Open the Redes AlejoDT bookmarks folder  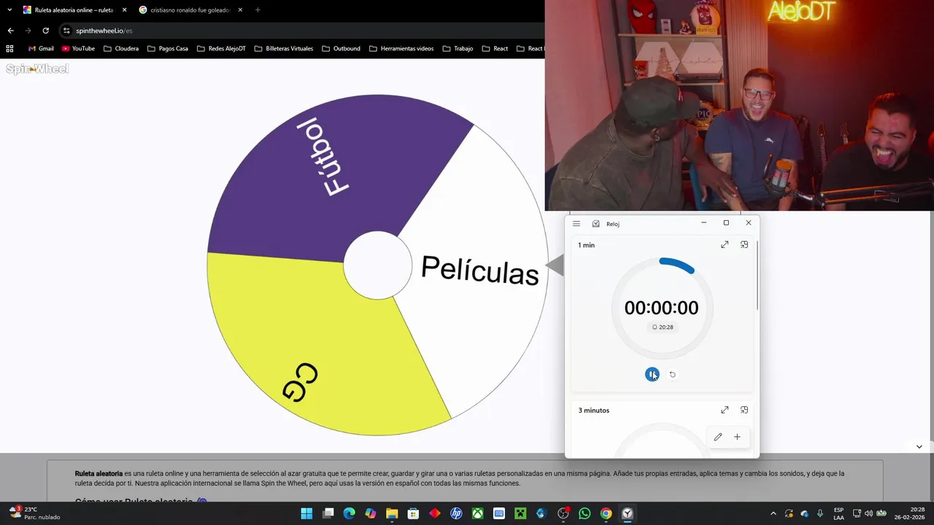pyautogui.click(x=221, y=49)
